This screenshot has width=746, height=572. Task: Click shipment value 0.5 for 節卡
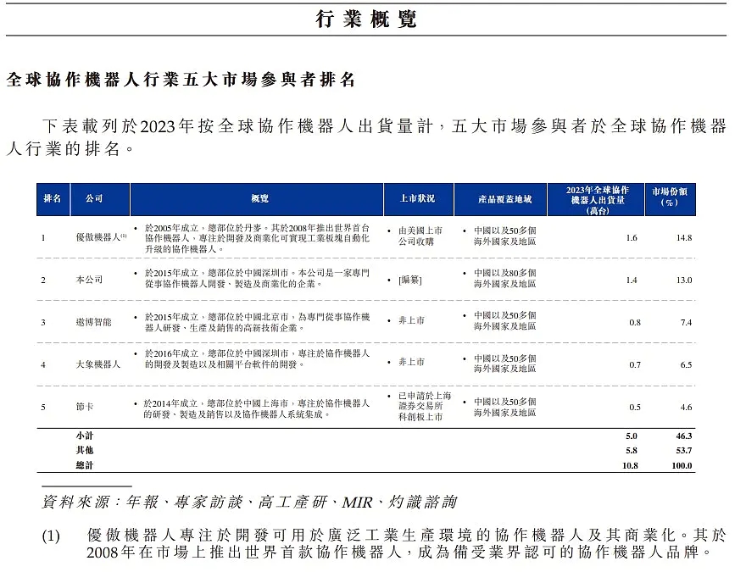click(635, 407)
